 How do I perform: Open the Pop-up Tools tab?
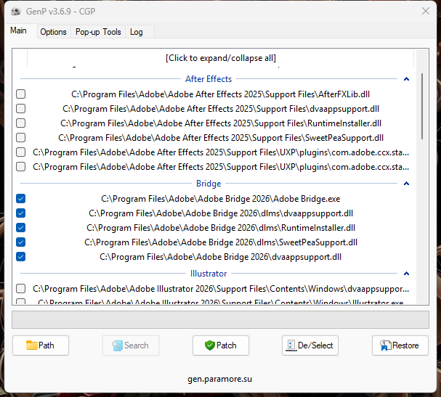(98, 32)
